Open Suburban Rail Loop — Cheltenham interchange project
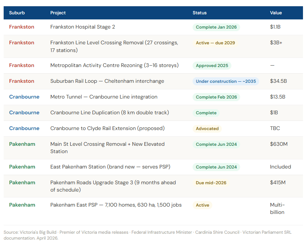 tap(107, 81)
